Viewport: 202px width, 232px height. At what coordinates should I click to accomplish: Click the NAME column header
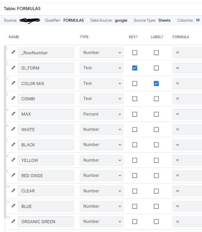pos(14,37)
